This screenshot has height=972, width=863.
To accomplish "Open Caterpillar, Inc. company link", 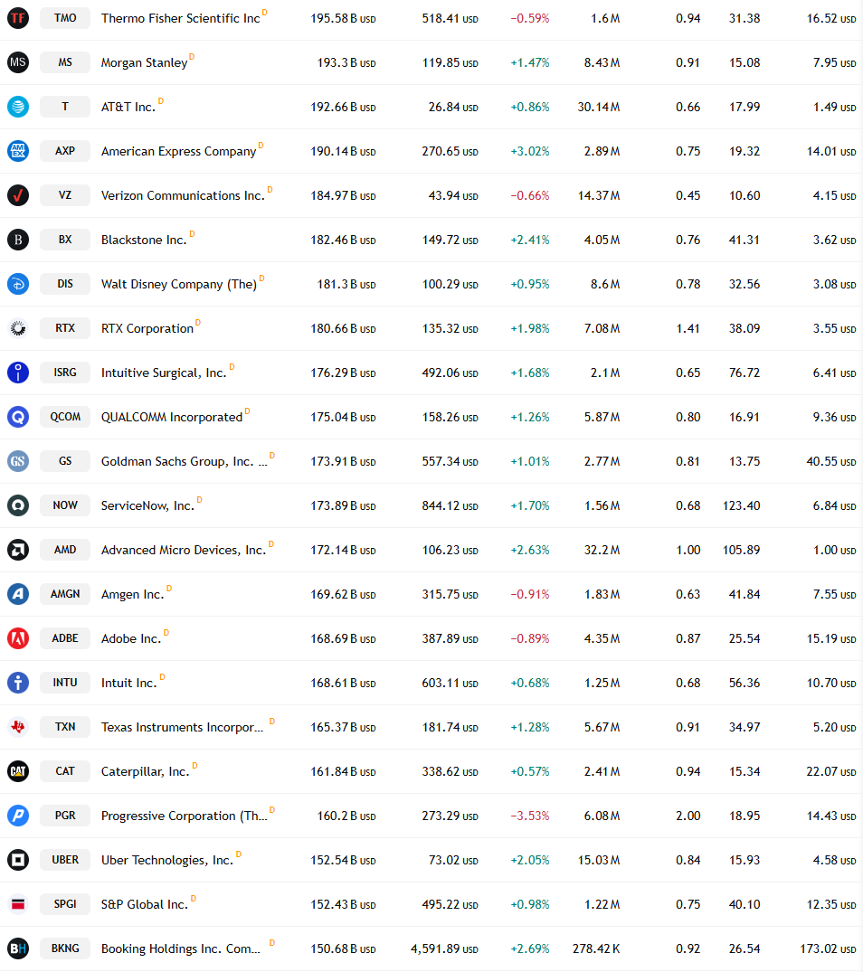I will click(145, 772).
